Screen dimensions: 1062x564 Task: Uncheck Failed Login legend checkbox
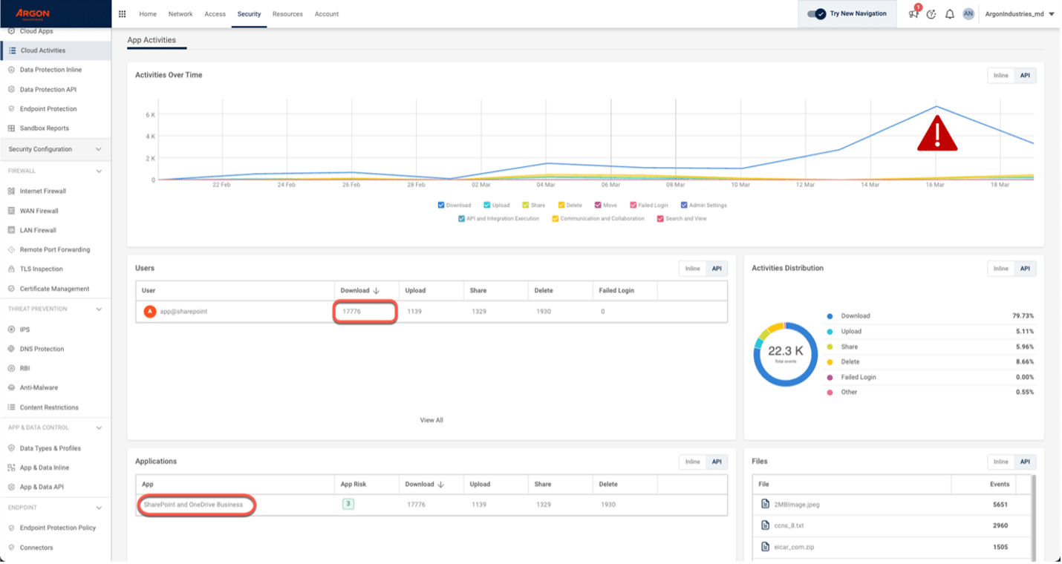coord(633,206)
